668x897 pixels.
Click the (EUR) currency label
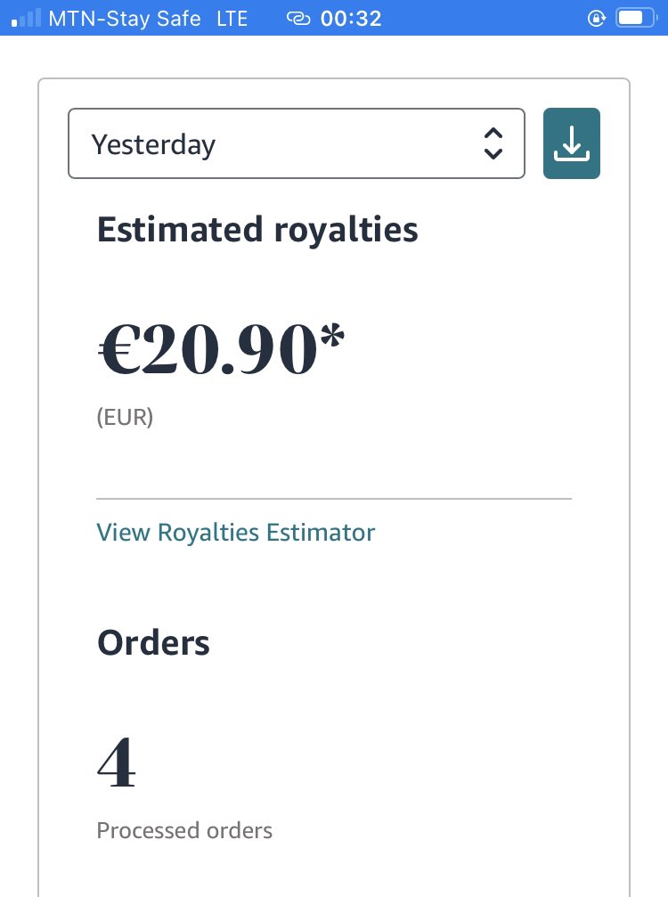click(125, 417)
